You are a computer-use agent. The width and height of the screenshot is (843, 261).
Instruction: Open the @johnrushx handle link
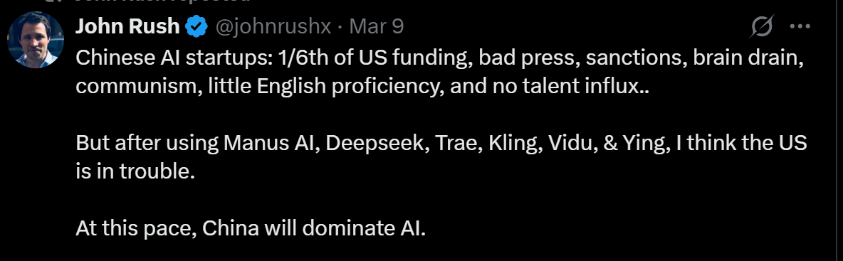[273, 26]
